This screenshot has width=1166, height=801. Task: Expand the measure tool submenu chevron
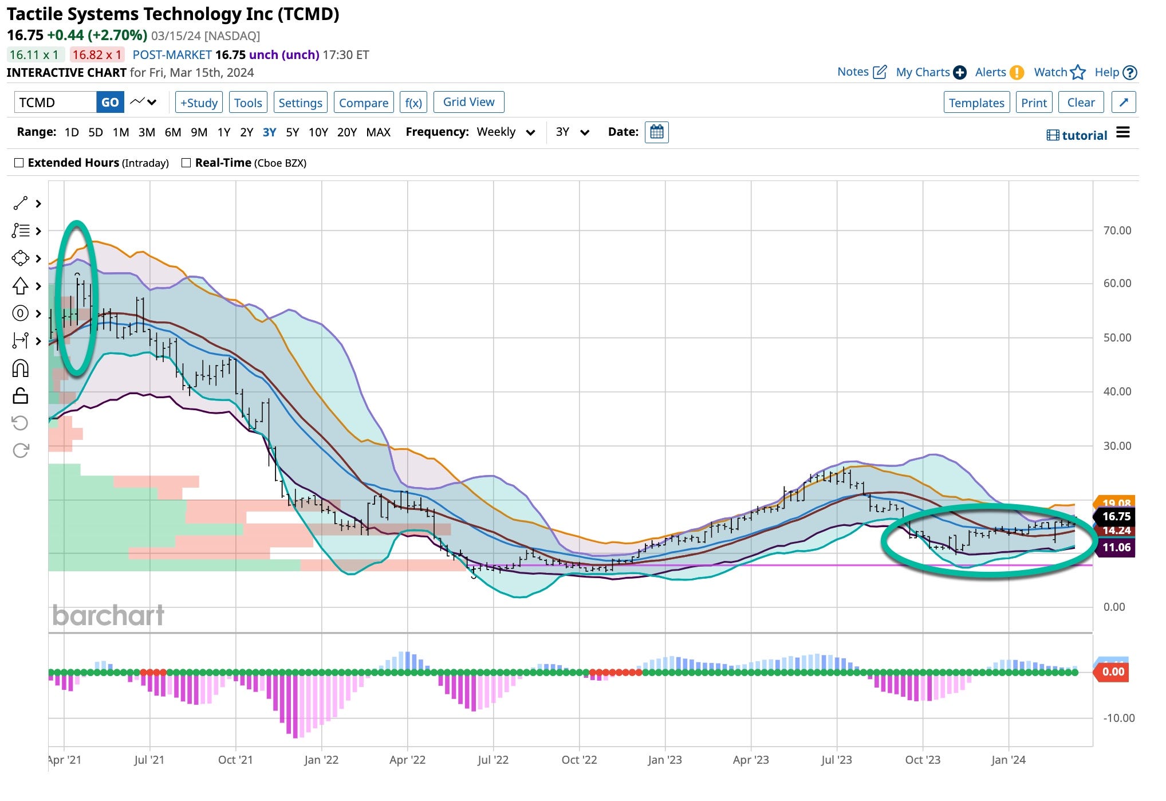pyautogui.click(x=38, y=341)
